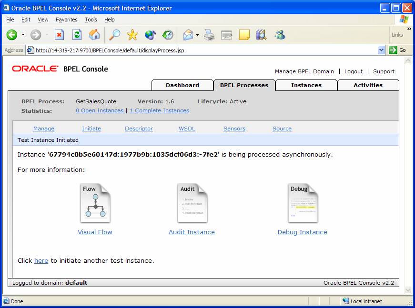Click the URL address field

point(205,50)
